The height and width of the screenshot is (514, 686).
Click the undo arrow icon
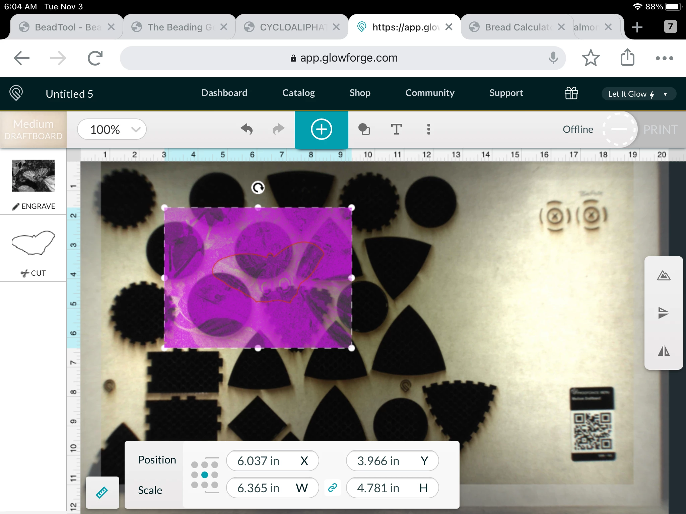[247, 130]
